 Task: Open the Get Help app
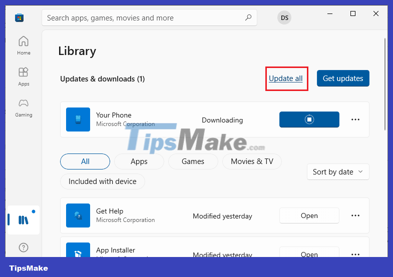click(309, 215)
